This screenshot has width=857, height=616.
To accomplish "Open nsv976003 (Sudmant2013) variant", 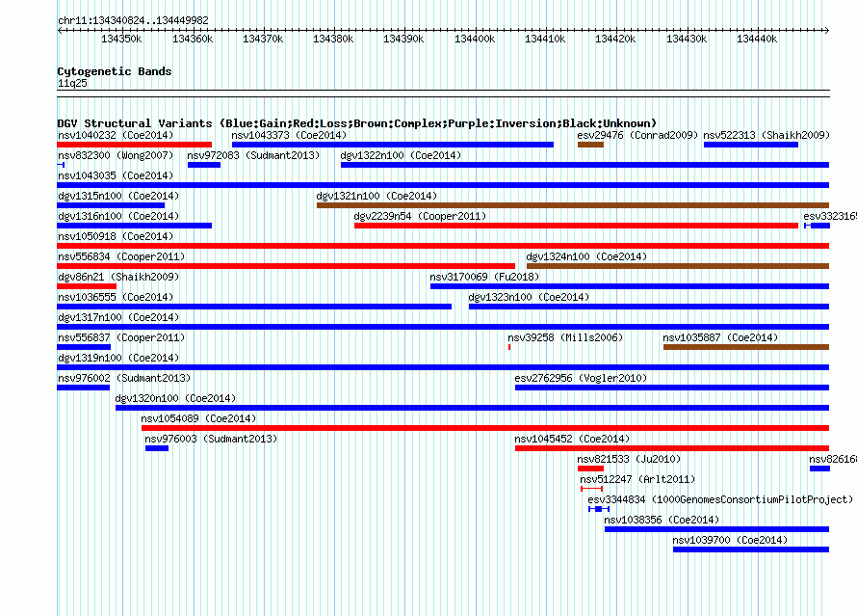I will (211, 439).
